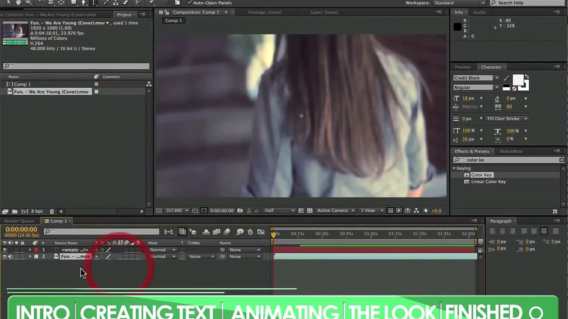The height and width of the screenshot is (319, 568).
Task: Select Comp 1 in the Project panel list
Action: 22,84
